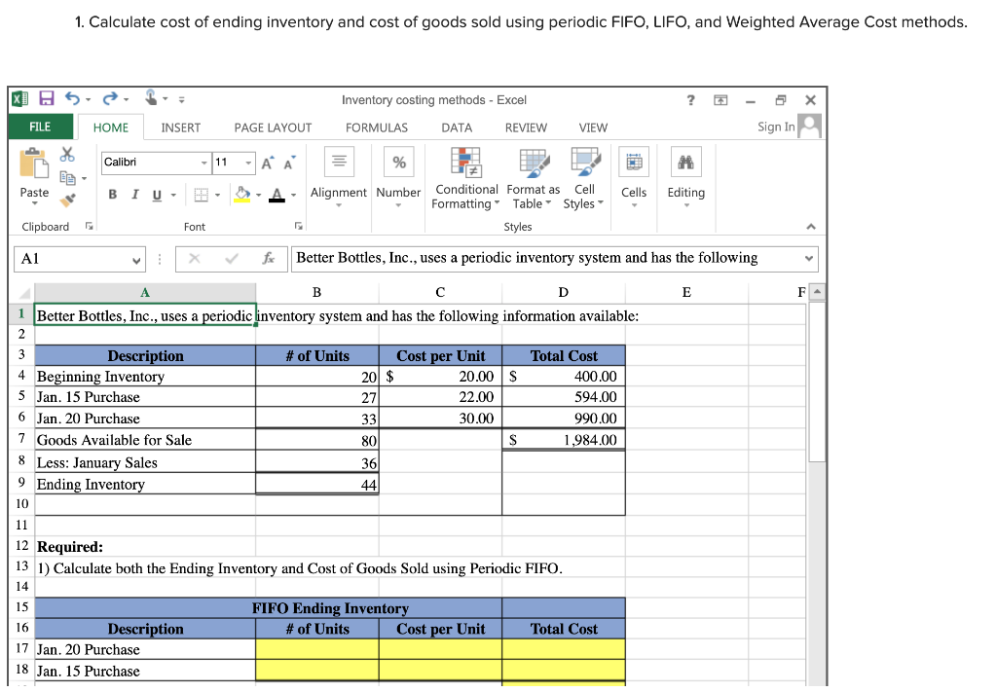Toggle Underline formatting
This screenshot has width=997, height=692.
tap(156, 195)
